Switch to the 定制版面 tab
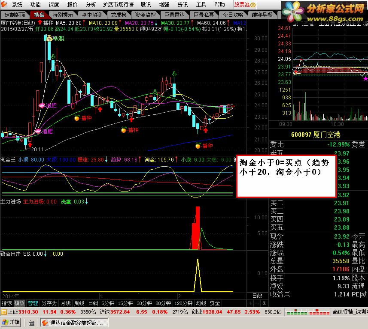 (15, 15)
